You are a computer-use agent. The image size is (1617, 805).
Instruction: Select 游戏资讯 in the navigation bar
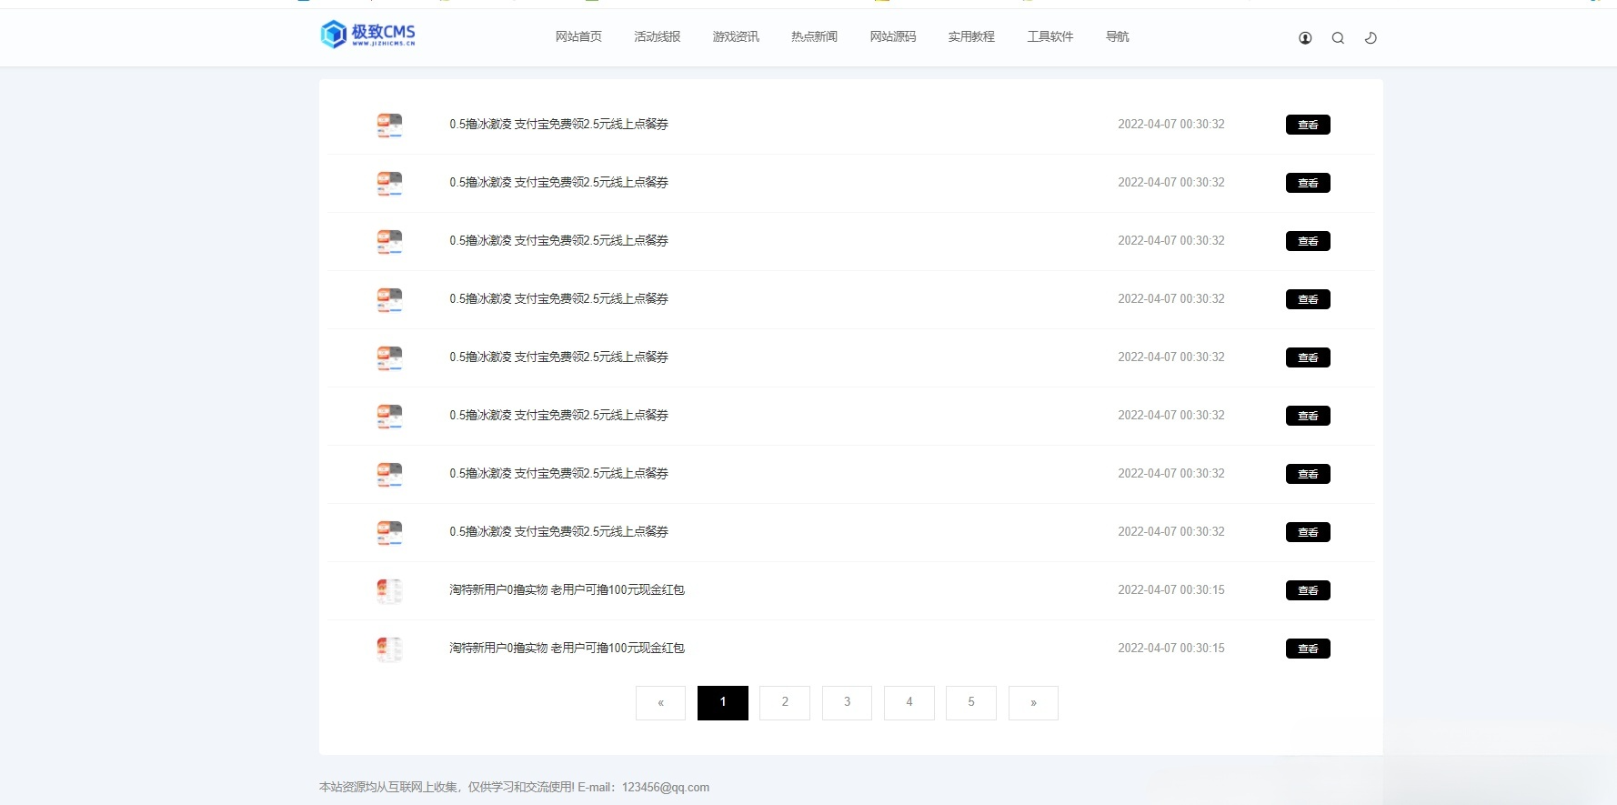pos(736,37)
